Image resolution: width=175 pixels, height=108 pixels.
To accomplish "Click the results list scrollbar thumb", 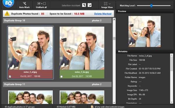I will pyautogui.click(x=114, y=38).
